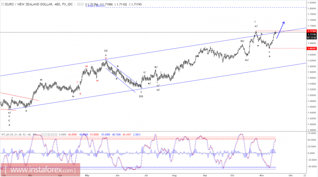Click Sep on the time axis
Screen dimensions: 318x177
coord(205,175)
